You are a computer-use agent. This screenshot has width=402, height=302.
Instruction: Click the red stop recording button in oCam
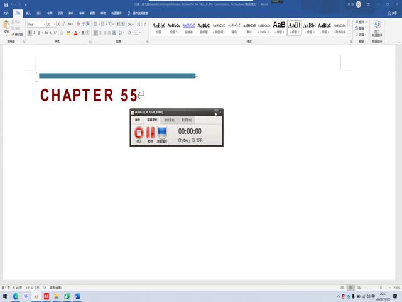tap(139, 132)
